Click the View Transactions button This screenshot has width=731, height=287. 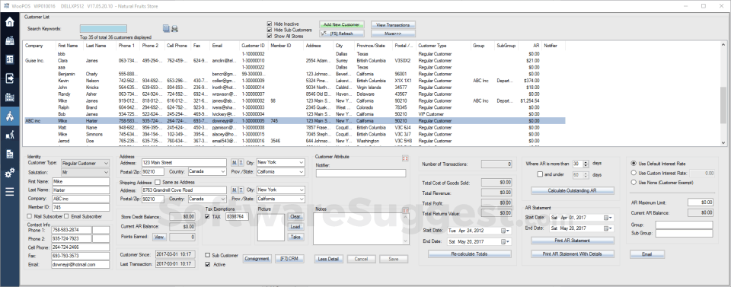(x=393, y=24)
